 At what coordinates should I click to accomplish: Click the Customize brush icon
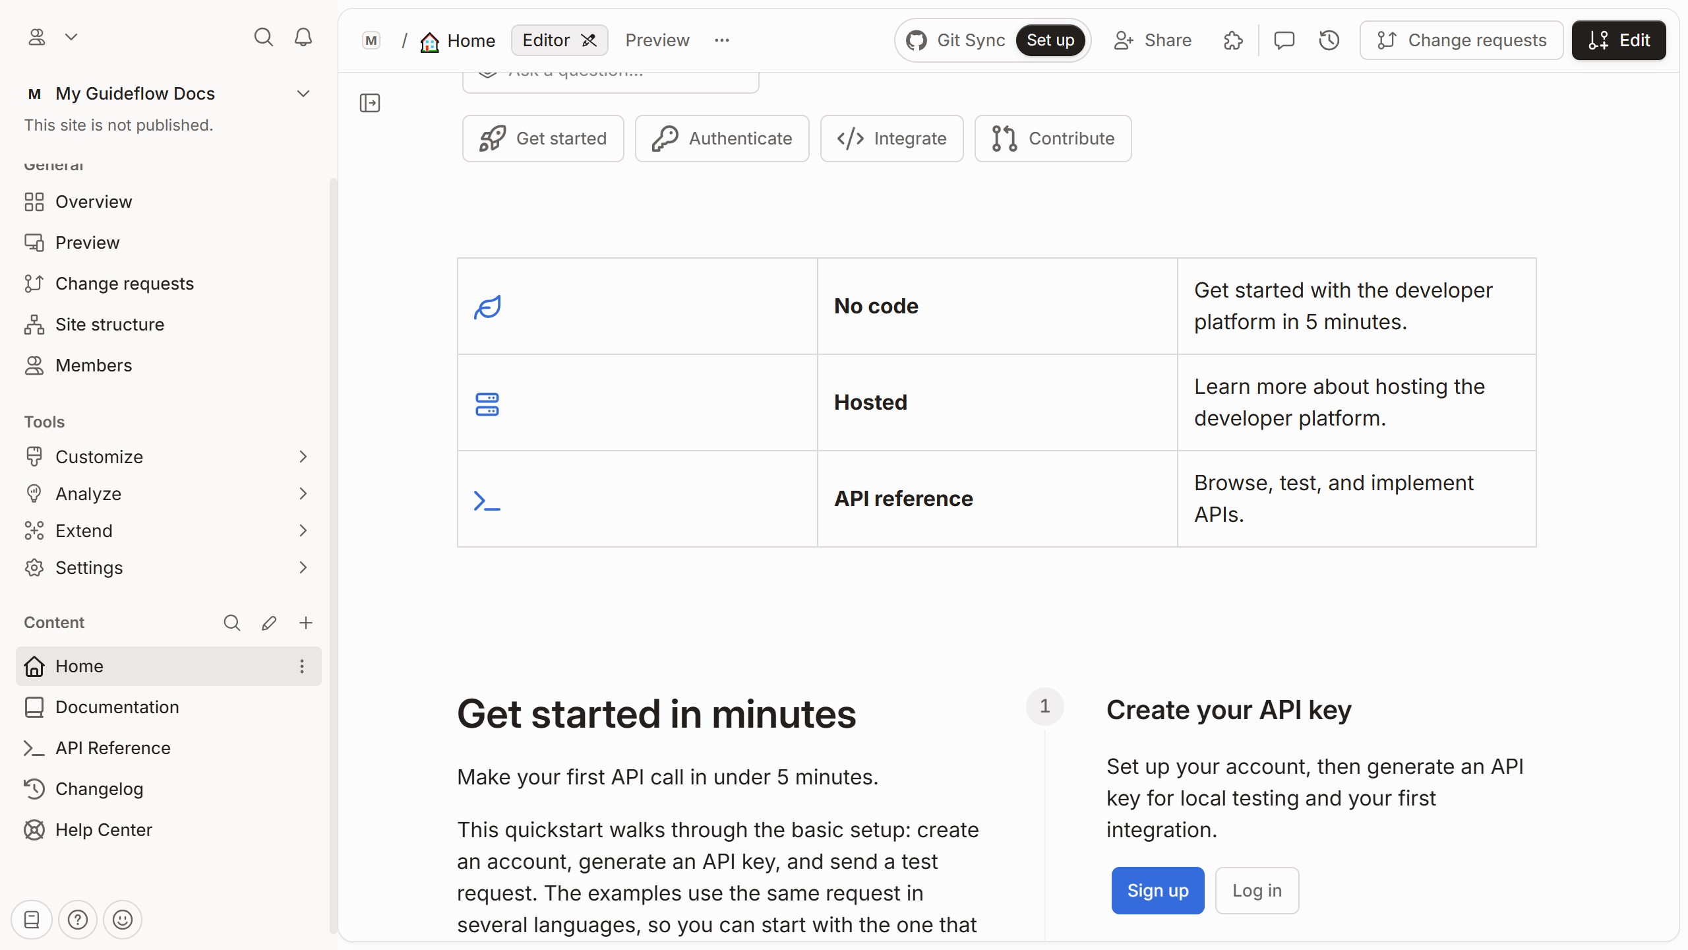[34, 457]
